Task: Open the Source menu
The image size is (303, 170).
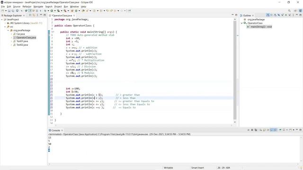Action: pos(17,7)
